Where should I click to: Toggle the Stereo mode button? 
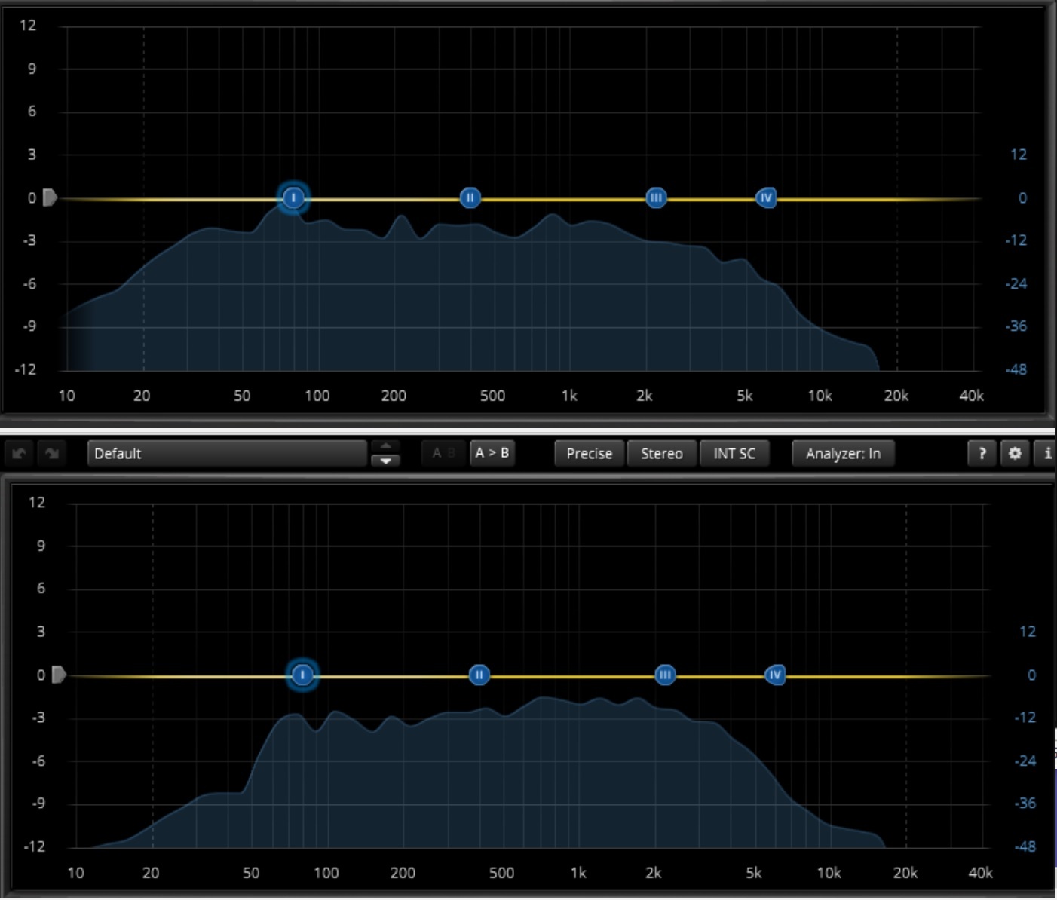[661, 453]
